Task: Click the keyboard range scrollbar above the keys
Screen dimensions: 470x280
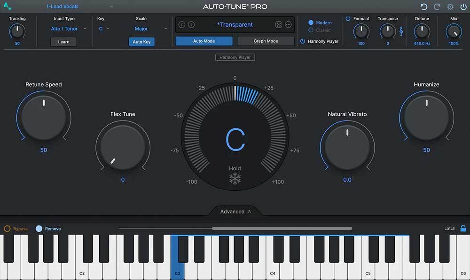Action: [x=282, y=228]
